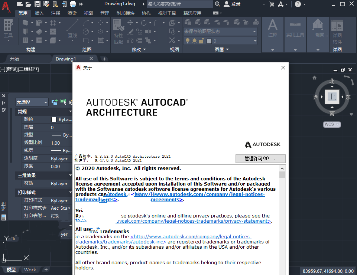Viewport: 357px width, 275px height.
Task: Pick the Stair tool icon
Action: click(x=39, y=32)
